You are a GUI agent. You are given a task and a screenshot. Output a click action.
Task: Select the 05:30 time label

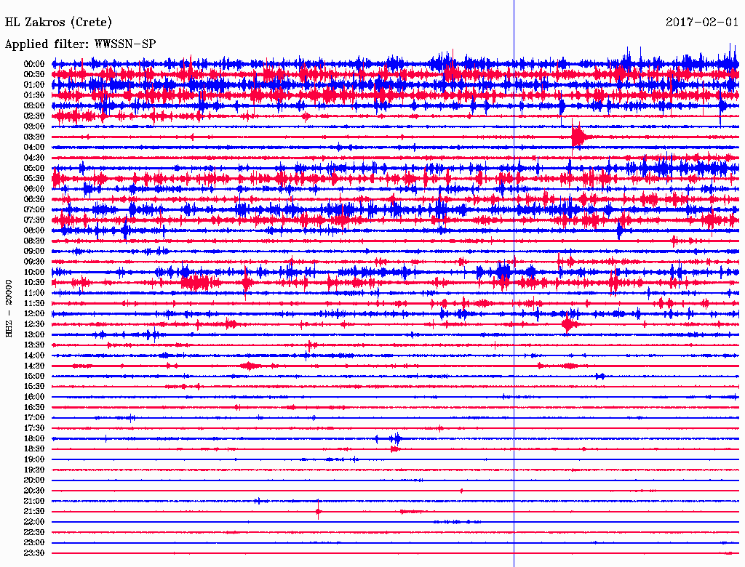click(x=34, y=178)
